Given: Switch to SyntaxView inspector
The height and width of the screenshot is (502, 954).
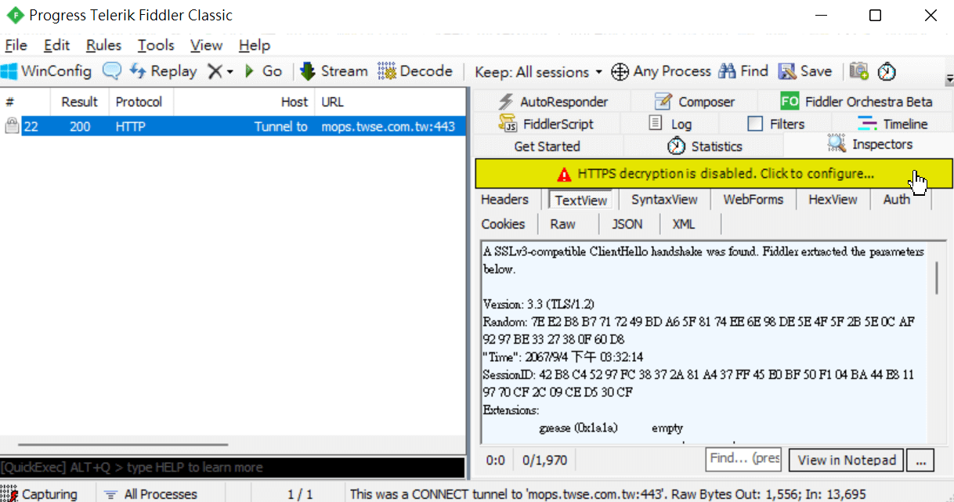Looking at the screenshot, I should click(x=664, y=200).
